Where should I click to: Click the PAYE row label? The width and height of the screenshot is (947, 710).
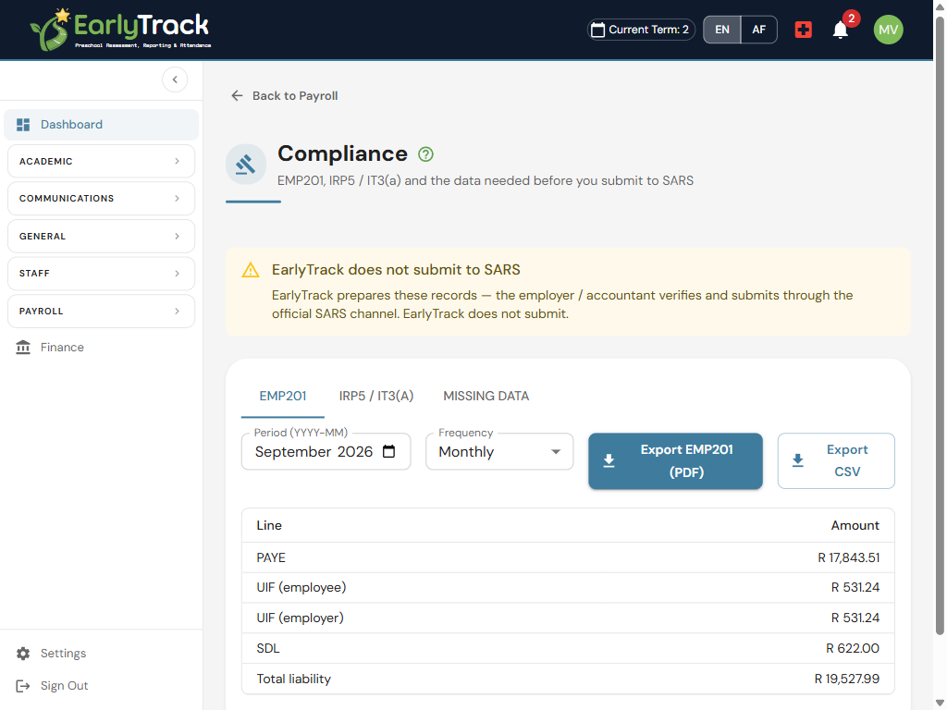(x=271, y=557)
